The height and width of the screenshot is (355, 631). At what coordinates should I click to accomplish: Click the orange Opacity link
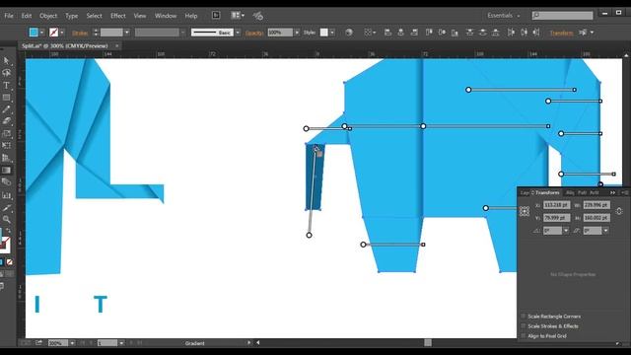(254, 33)
